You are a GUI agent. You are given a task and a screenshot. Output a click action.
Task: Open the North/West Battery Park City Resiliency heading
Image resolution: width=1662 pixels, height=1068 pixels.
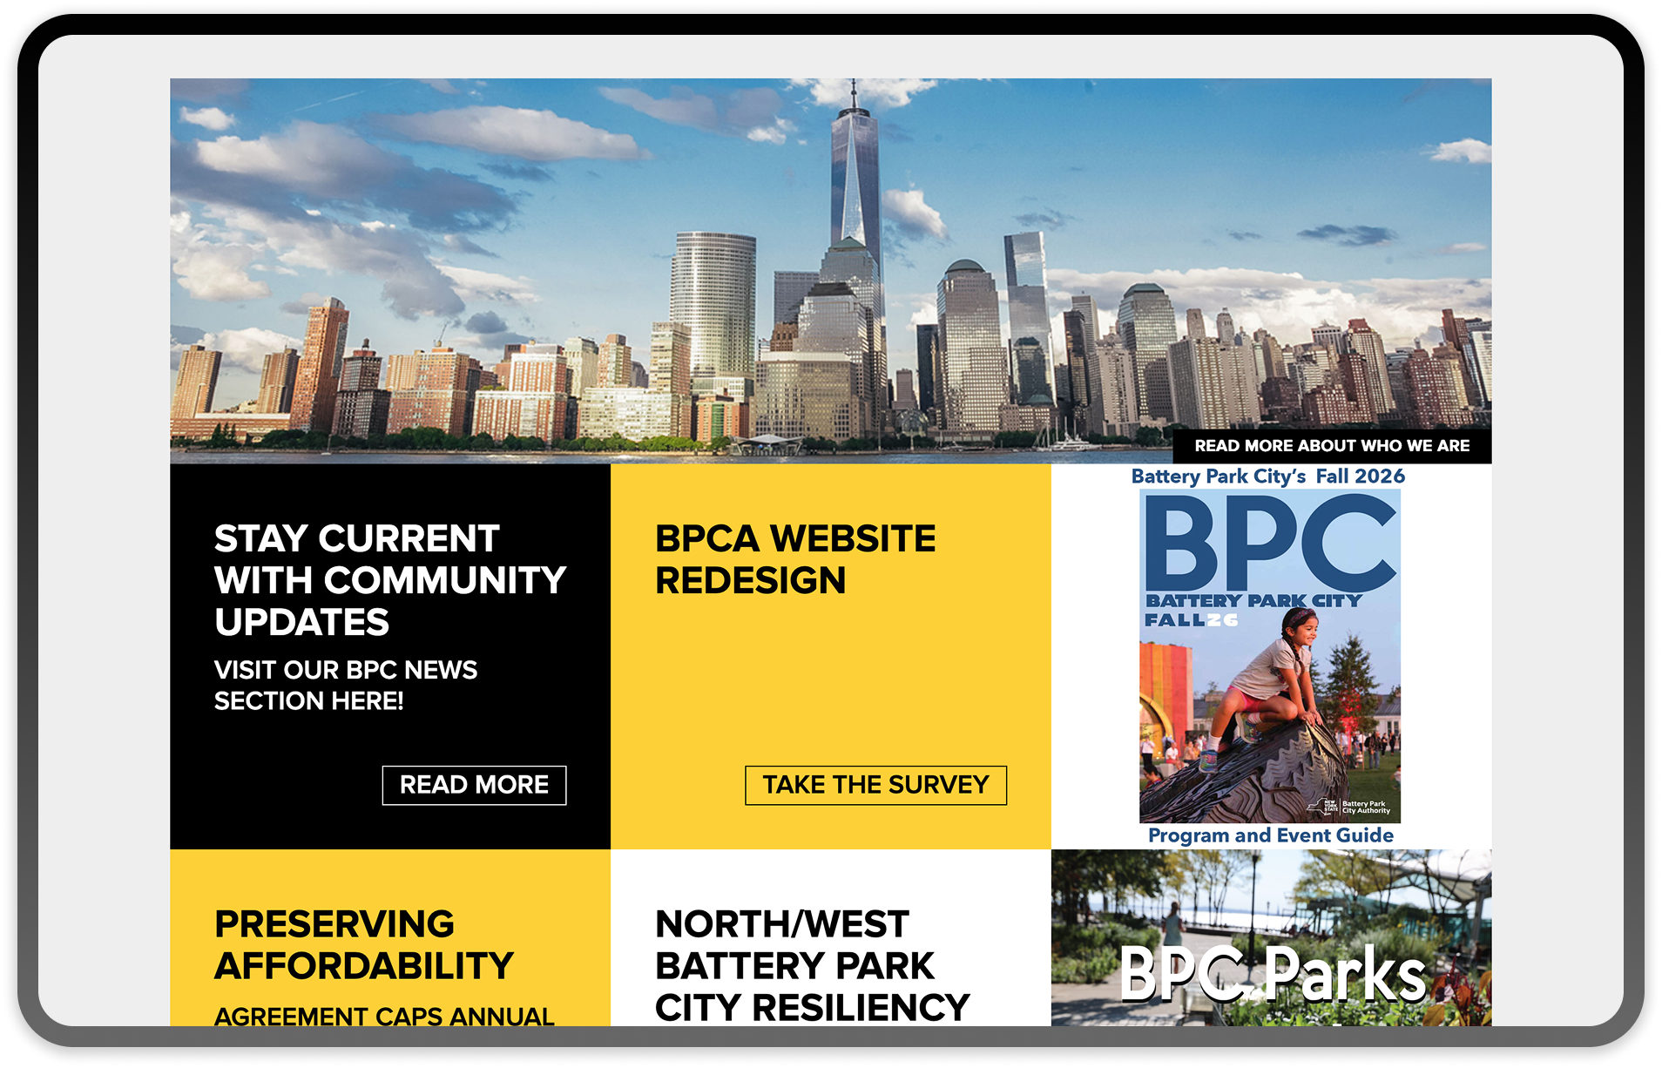point(812,965)
